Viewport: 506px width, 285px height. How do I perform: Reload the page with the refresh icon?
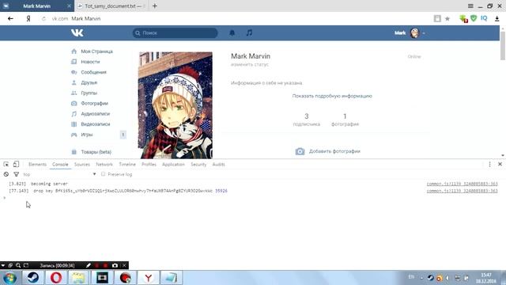click(x=43, y=19)
